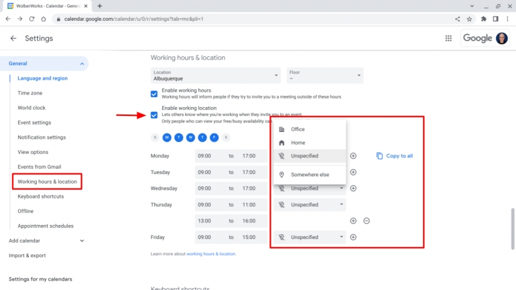Click Copy to all

[x=395, y=156]
